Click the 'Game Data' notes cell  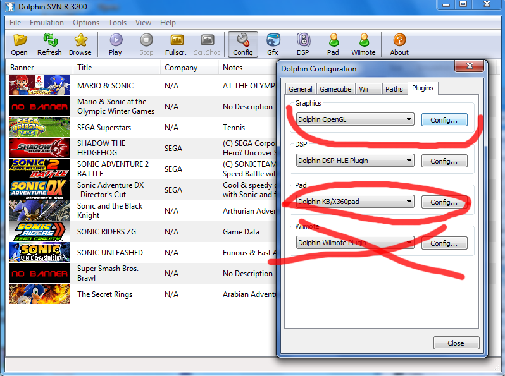coord(241,231)
